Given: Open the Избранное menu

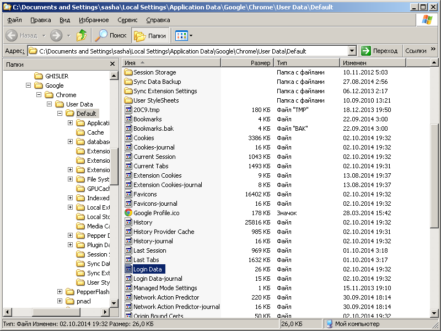Looking at the screenshot, I should 94,20.
